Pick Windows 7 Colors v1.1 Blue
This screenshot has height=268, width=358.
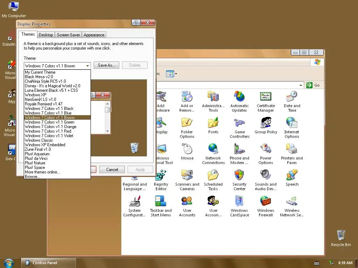point(57,113)
